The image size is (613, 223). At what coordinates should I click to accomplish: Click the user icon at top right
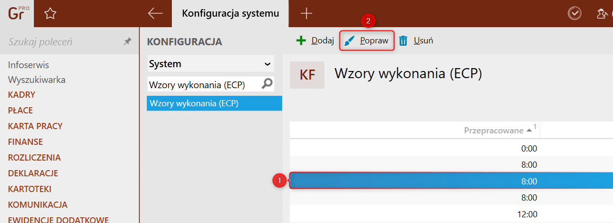(602, 14)
